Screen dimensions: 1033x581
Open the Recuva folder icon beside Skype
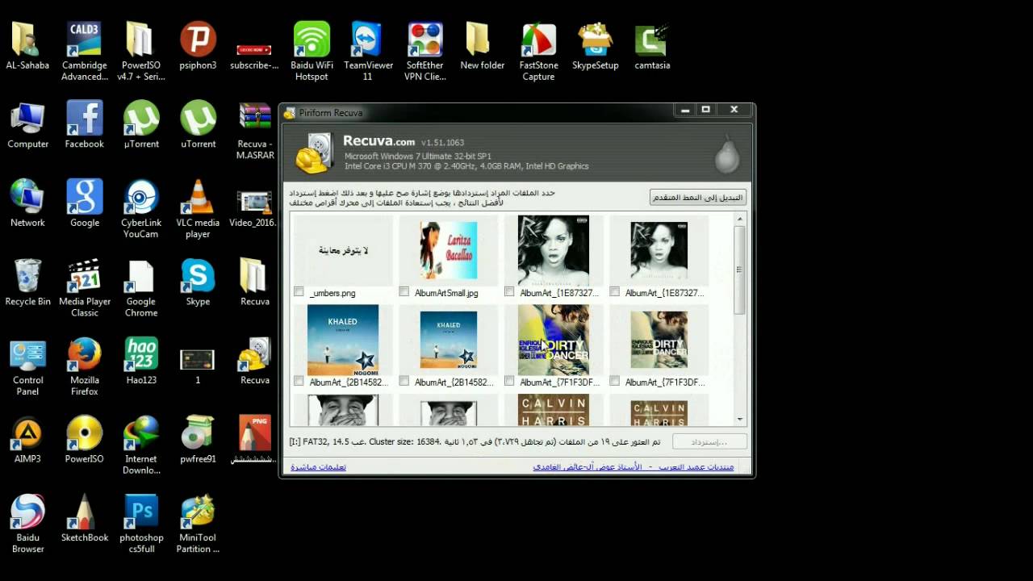(x=254, y=283)
